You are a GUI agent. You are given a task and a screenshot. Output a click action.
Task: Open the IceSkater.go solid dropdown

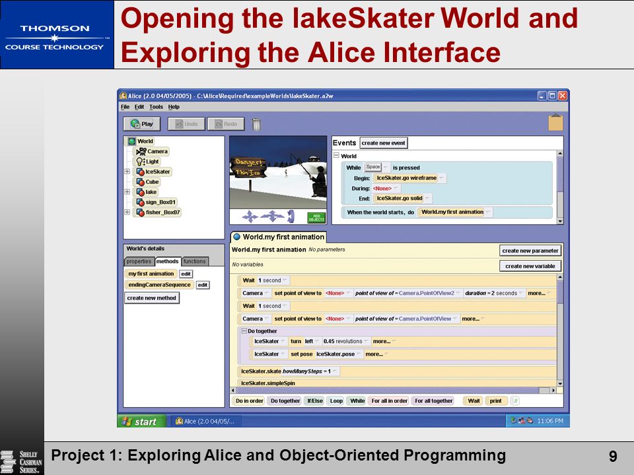[x=427, y=199]
